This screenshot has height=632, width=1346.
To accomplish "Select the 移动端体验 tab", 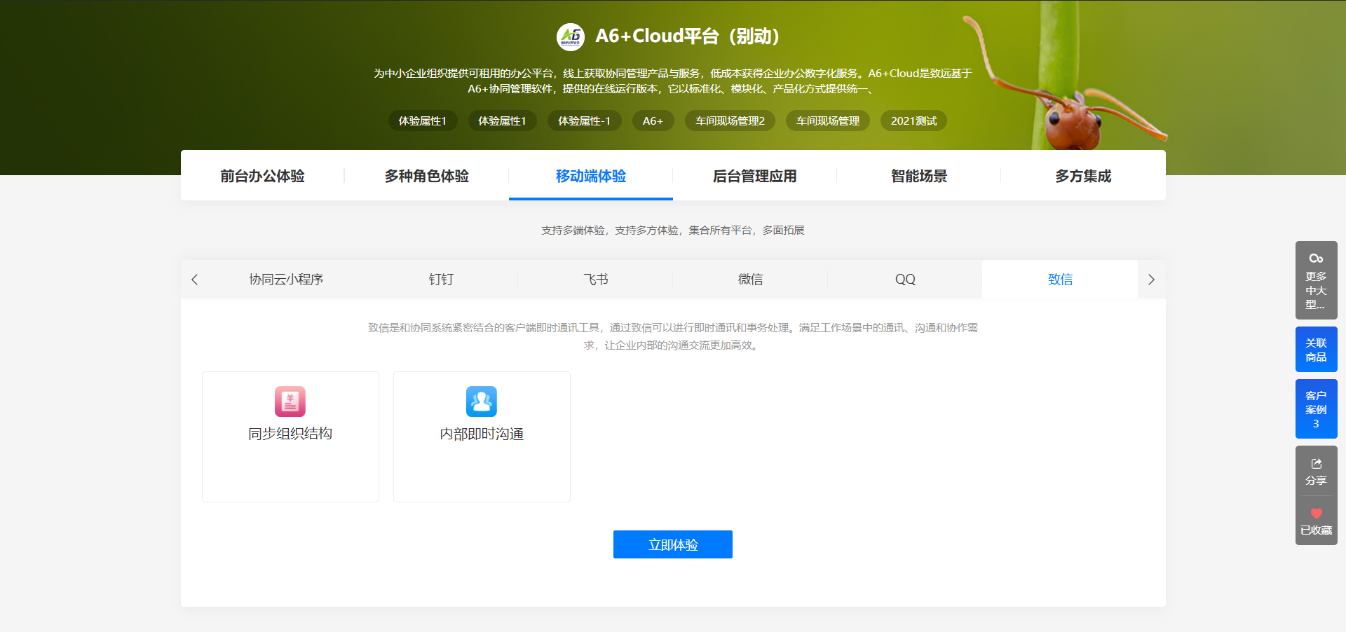I will tap(591, 176).
